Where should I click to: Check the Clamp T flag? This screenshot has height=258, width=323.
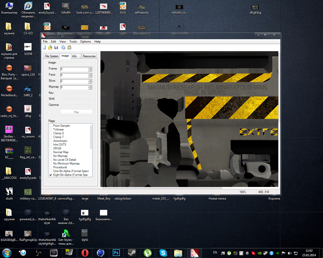point(51,137)
